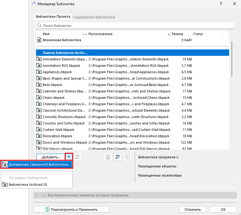Choose Добавление Связанной Библиотеки... menu entry
The width and height of the screenshot is (241, 215).
(x=37, y=164)
